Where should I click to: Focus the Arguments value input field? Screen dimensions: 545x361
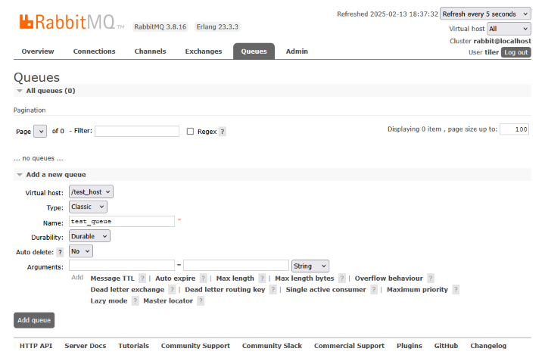(x=236, y=266)
